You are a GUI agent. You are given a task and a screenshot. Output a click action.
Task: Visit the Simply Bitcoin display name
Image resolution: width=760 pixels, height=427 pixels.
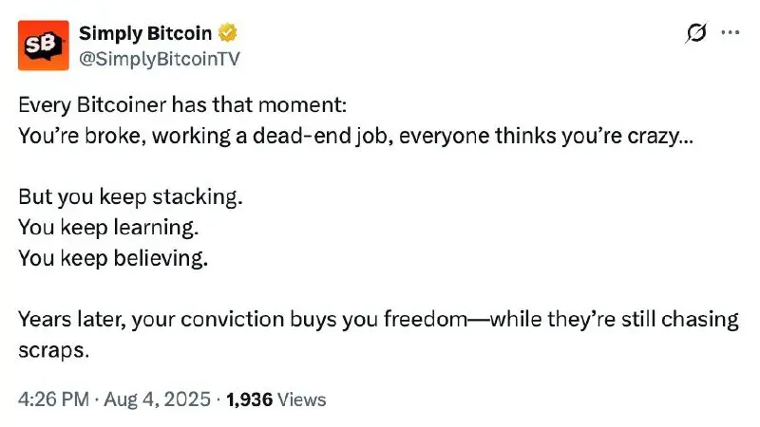[x=145, y=33]
